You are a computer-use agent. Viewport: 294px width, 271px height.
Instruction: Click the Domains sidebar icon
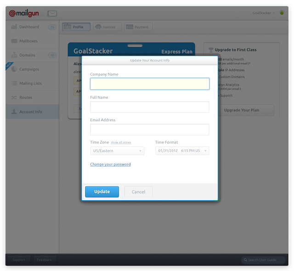(x=14, y=55)
